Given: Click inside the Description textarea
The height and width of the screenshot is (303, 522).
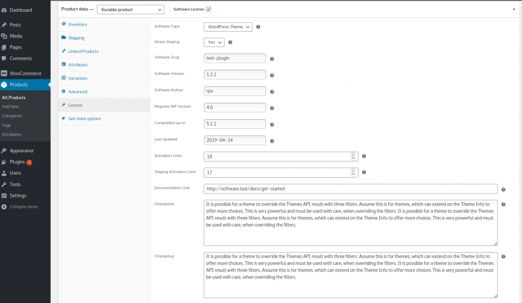Looking at the screenshot, I should pos(351,223).
